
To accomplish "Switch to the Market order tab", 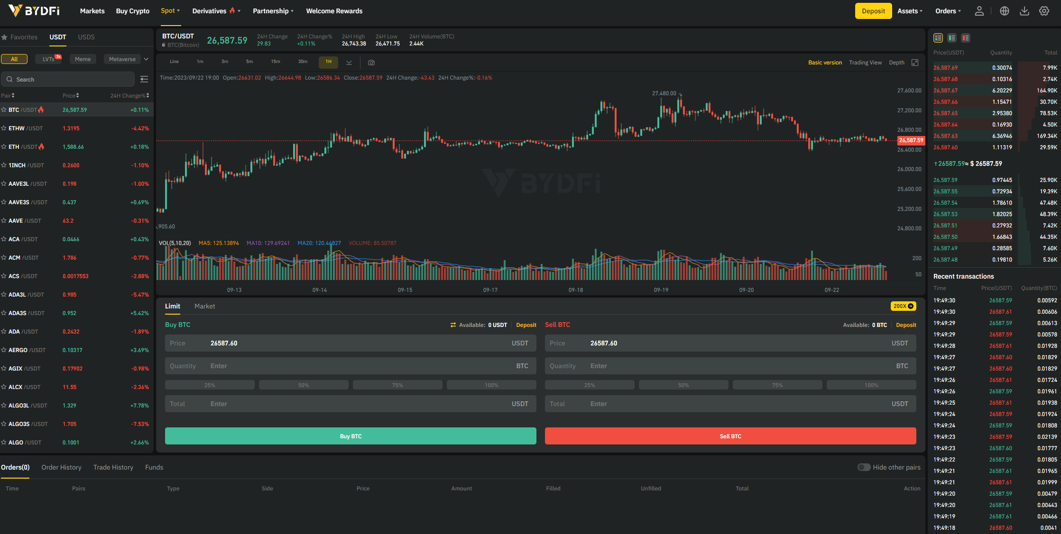I will click(204, 307).
